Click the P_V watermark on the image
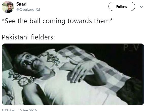This screenshot has height=111, width=145. (131, 47)
